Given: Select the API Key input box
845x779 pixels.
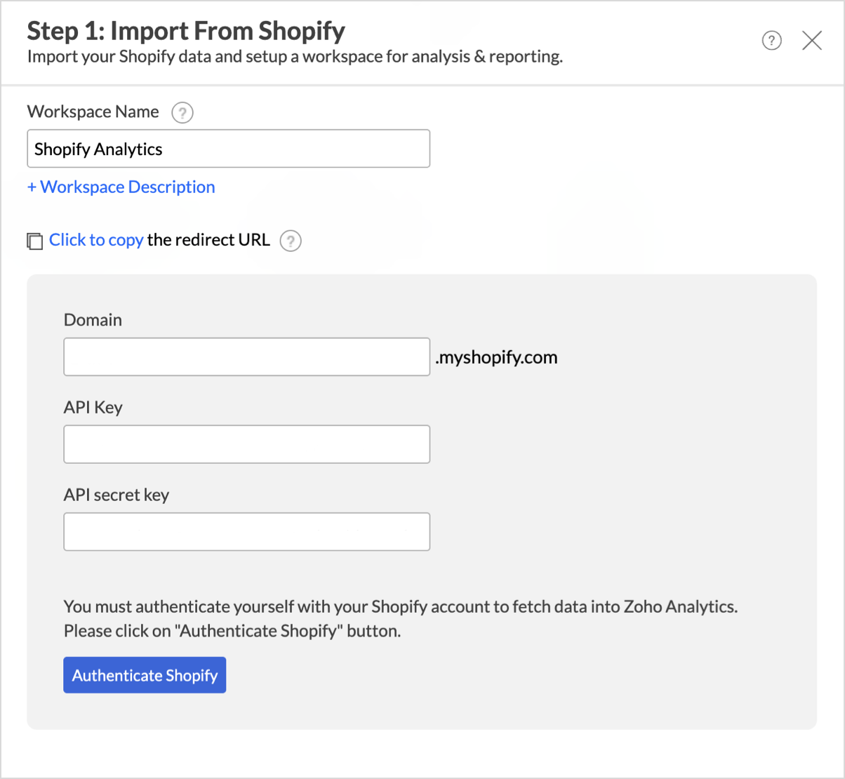Looking at the screenshot, I should (246, 444).
